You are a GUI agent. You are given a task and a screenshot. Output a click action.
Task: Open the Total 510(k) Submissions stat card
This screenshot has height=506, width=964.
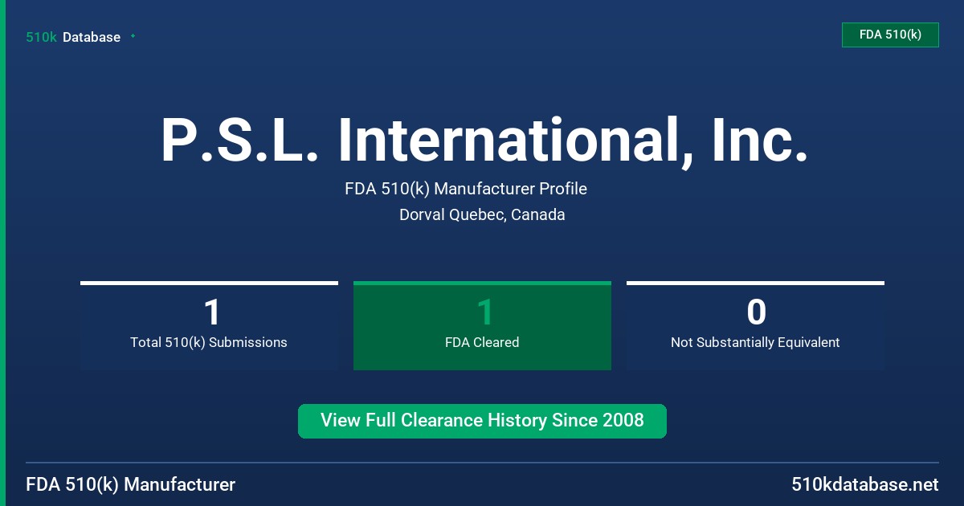[209, 325]
